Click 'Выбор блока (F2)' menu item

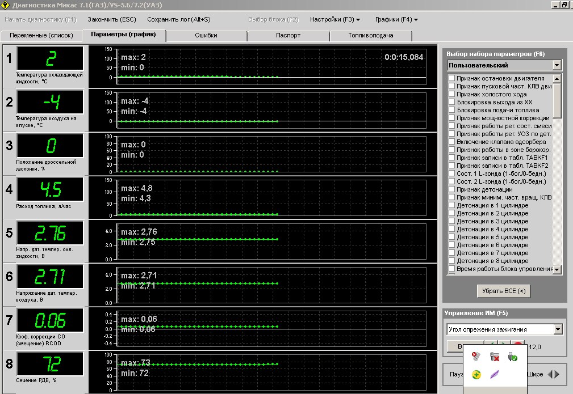[273, 19]
